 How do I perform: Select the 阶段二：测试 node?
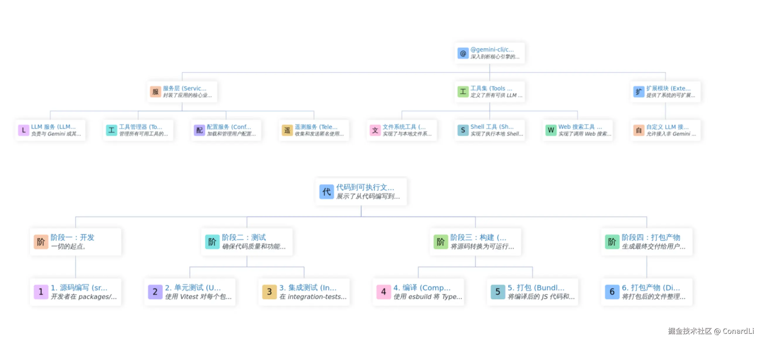coord(247,242)
